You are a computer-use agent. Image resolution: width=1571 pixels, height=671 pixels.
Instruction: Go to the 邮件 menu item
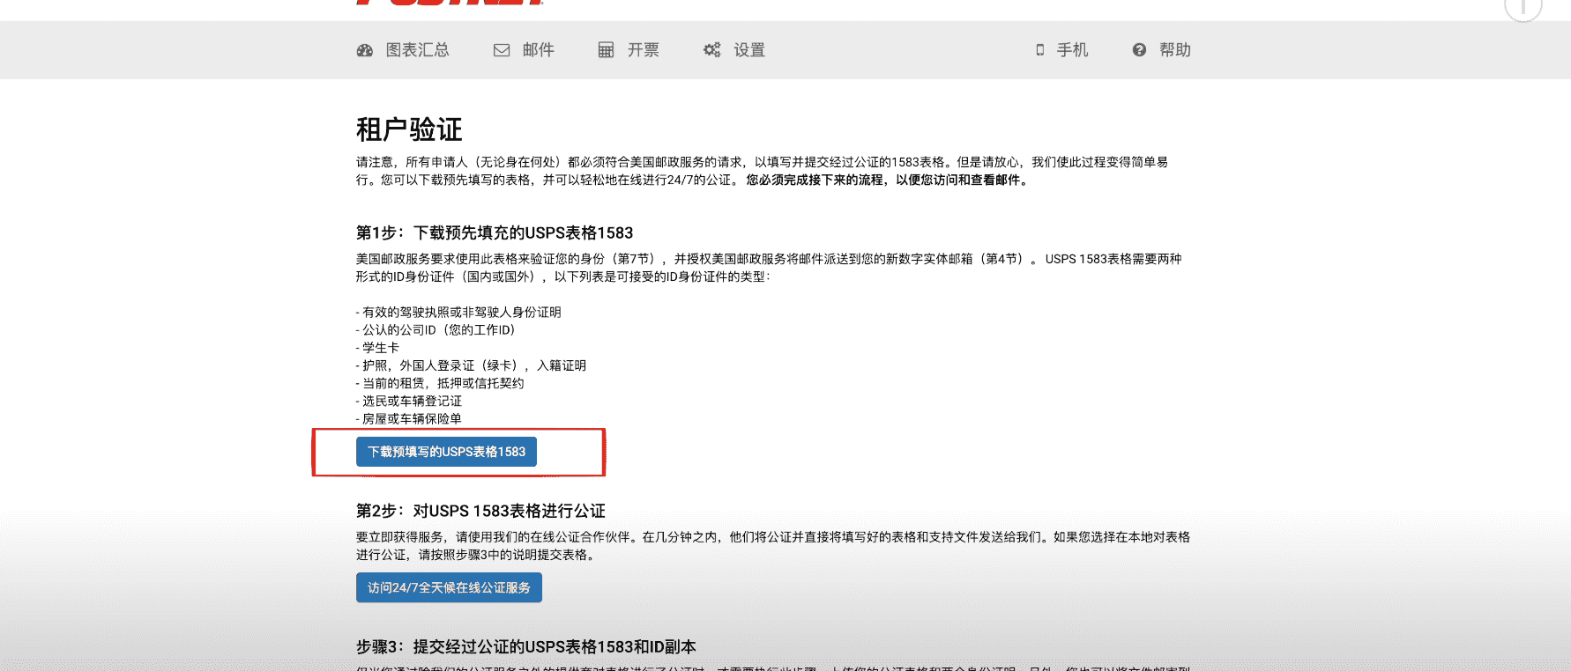point(538,50)
